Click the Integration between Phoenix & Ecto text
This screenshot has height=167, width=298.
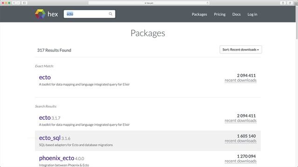pyautogui.click(x=64, y=165)
